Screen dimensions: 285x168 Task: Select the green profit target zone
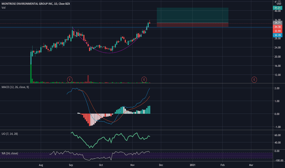pyautogui.click(x=192, y=15)
